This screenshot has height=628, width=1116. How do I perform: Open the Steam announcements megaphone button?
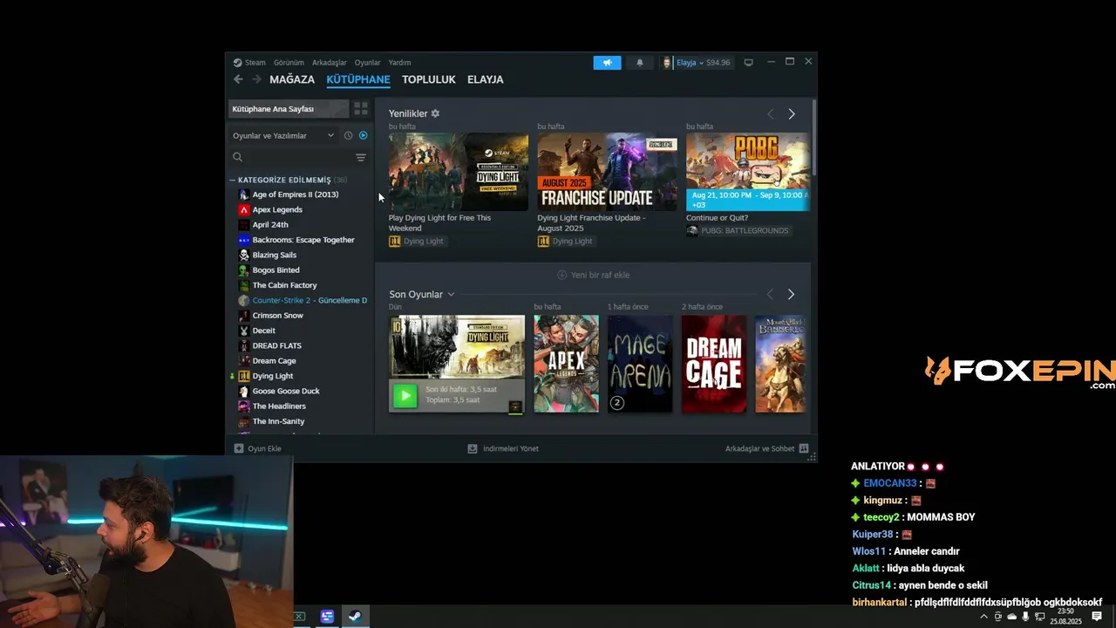[x=607, y=63]
